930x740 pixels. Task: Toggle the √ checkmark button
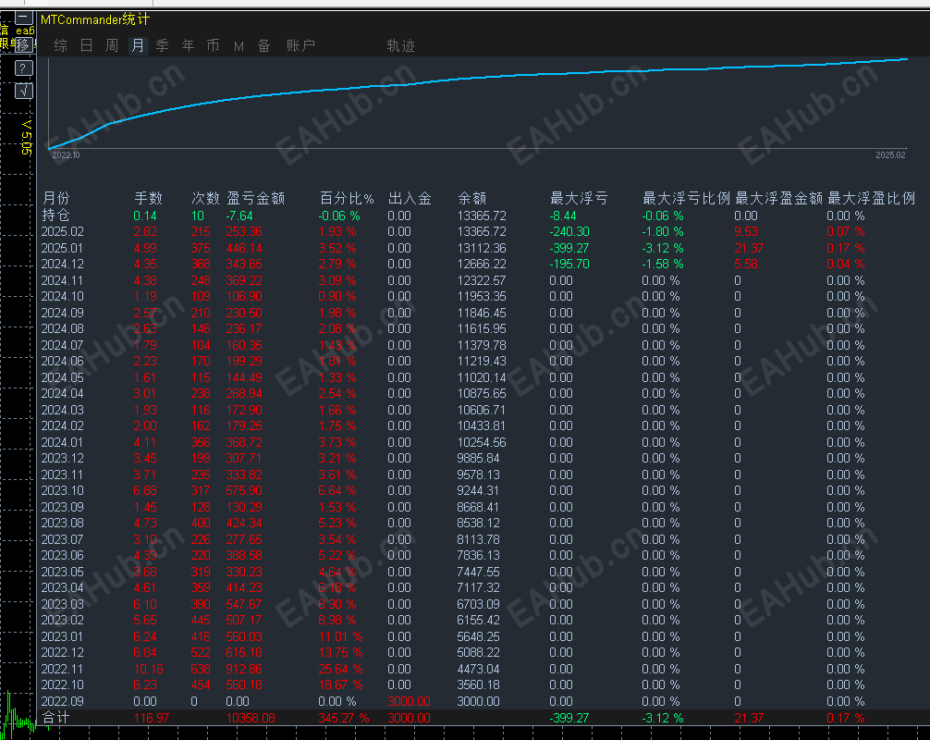[x=23, y=91]
